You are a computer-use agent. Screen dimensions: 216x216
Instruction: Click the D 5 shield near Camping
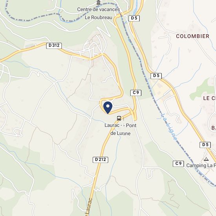[205, 145]
